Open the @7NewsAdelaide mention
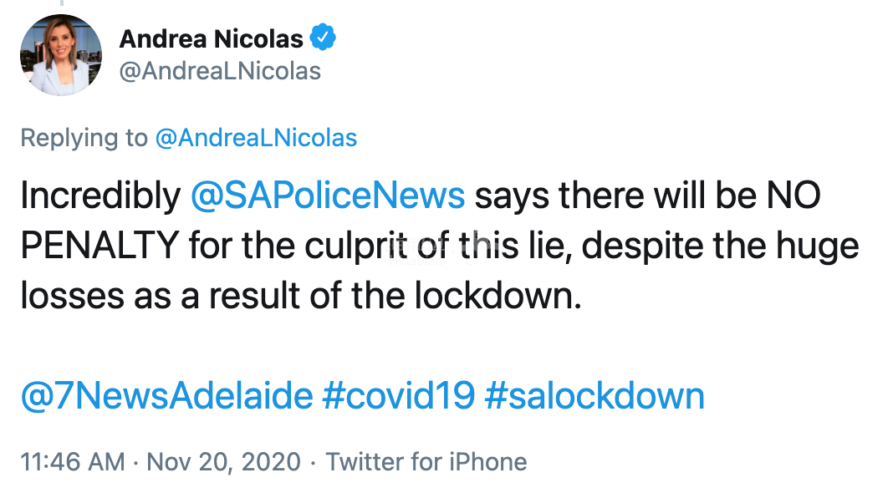893x498 pixels. point(166,395)
